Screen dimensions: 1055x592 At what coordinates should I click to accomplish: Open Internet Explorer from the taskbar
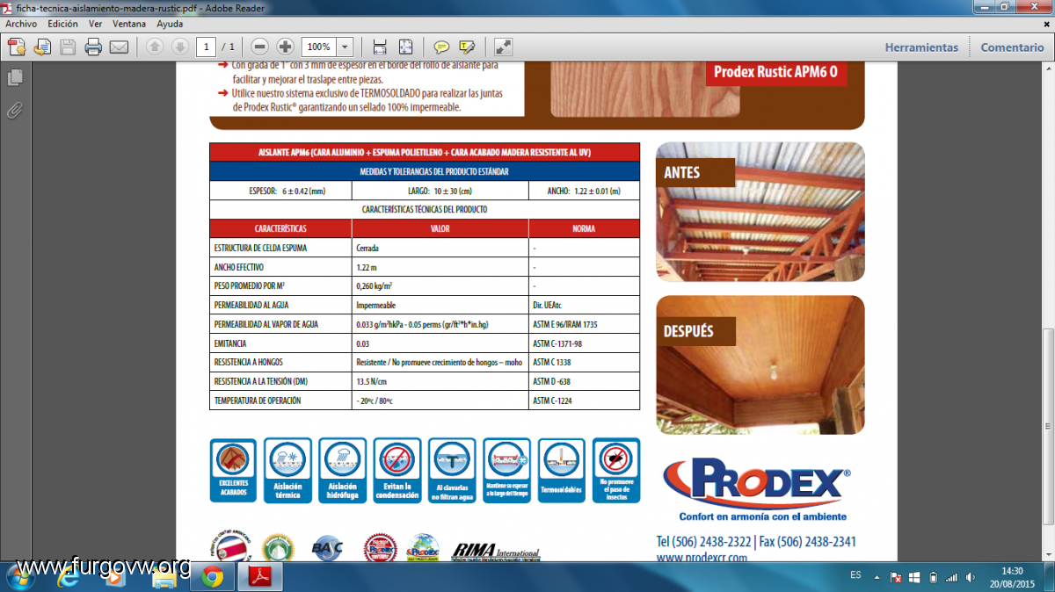click(x=69, y=577)
